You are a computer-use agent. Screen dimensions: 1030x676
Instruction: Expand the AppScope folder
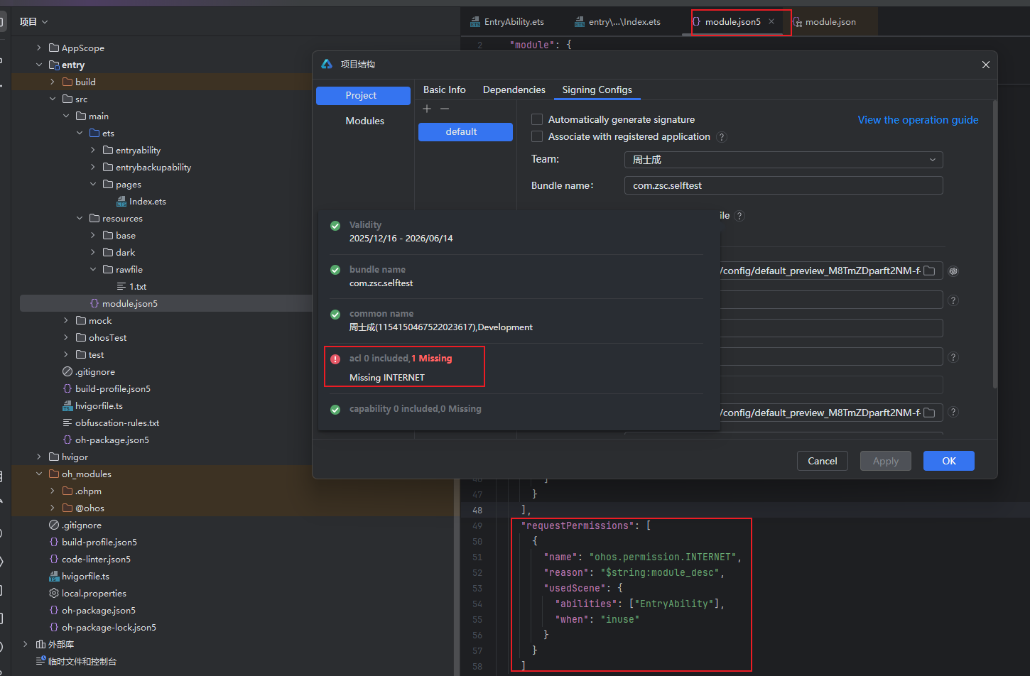point(39,48)
